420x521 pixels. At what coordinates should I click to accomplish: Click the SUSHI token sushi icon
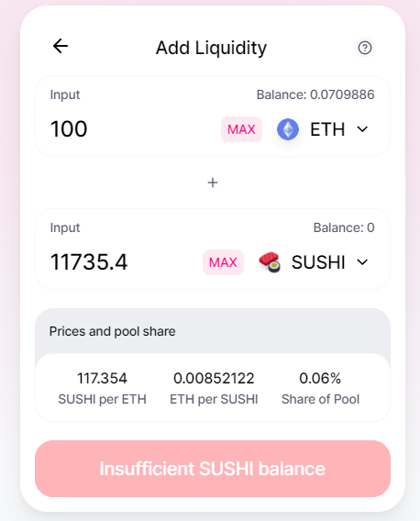coord(270,262)
